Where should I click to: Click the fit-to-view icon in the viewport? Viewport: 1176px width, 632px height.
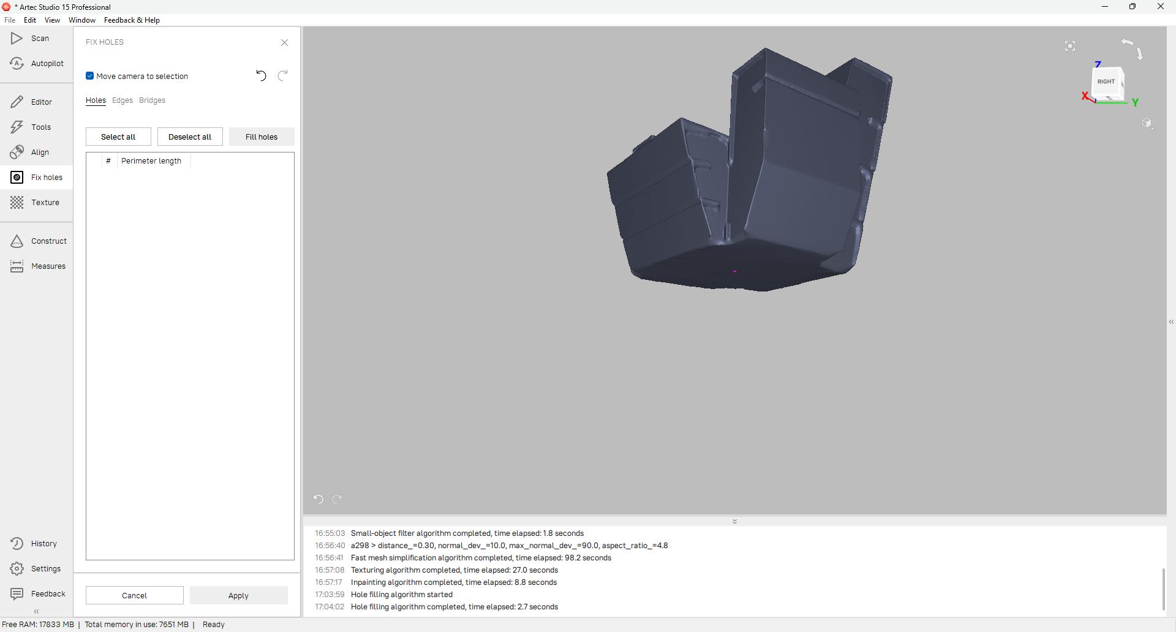pos(1070,46)
